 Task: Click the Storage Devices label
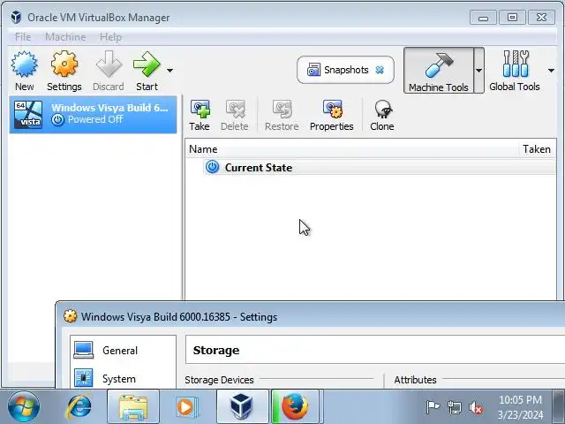[x=219, y=380]
